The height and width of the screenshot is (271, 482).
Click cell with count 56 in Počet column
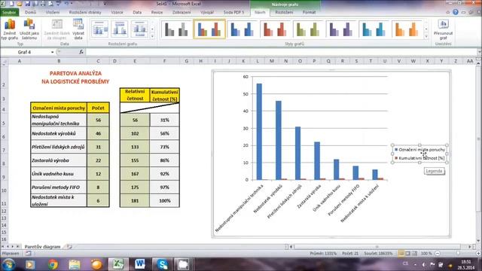click(98, 120)
